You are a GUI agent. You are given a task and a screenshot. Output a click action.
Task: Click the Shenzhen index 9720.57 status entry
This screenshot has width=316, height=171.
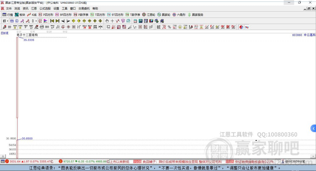pos(84,161)
